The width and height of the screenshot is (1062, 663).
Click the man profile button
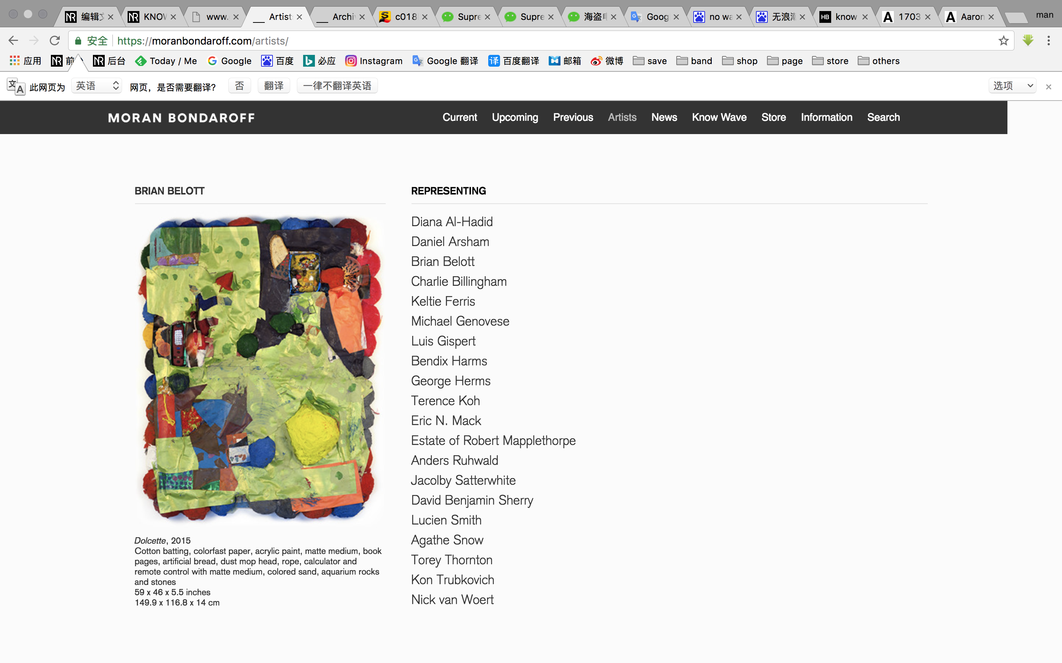[1044, 15]
